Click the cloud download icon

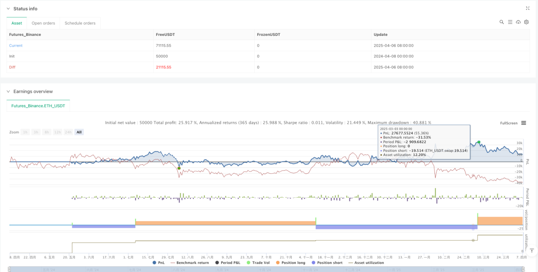518,22
